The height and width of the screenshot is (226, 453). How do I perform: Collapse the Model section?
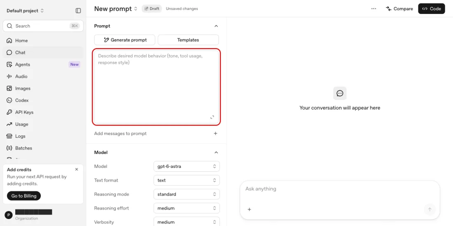[216, 152]
